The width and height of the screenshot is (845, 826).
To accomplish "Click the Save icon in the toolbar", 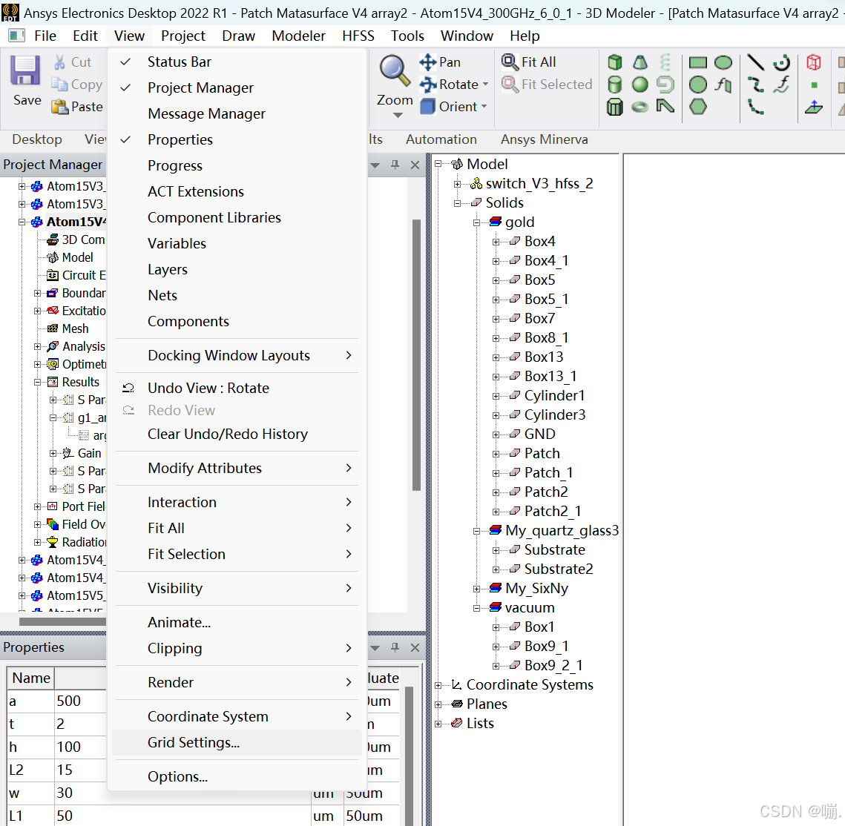I will click(x=25, y=70).
